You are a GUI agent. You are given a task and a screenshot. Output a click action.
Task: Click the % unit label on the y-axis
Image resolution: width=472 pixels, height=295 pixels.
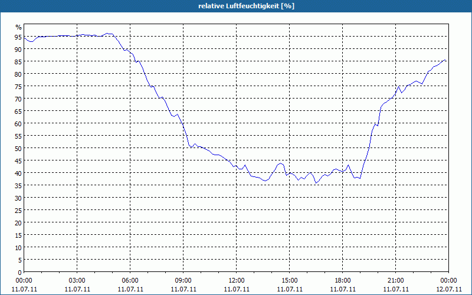click(19, 27)
